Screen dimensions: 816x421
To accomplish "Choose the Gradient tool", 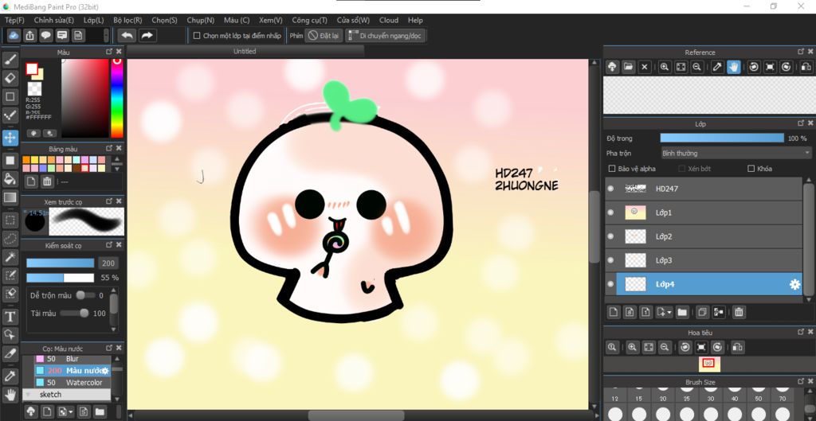I will pyautogui.click(x=10, y=197).
